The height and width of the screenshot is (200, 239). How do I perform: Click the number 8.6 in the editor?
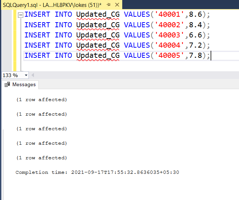pyautogui.click(x=196, y=15)
